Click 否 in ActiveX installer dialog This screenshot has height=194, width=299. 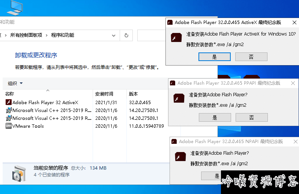[251, 57]
